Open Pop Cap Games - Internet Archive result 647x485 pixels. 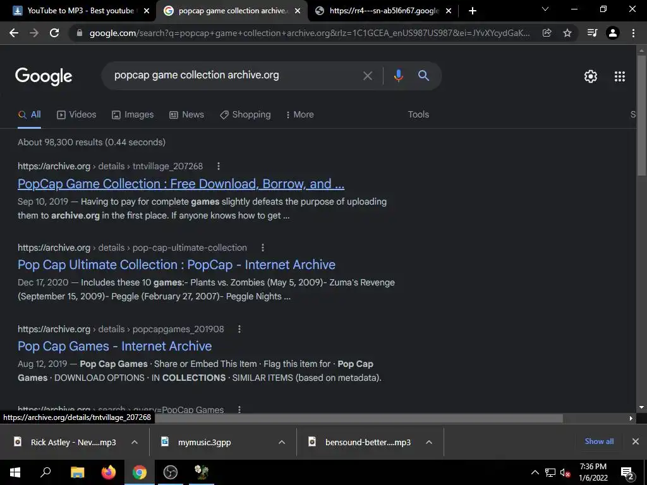click(x=115, y=347)
